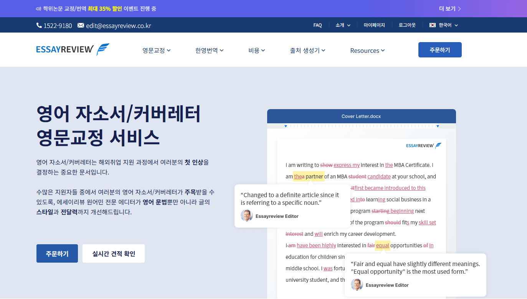Click the left blue marker on the document ruler
Image resolution: width=527 pixels, height=299 pixels.
(286, 126)
